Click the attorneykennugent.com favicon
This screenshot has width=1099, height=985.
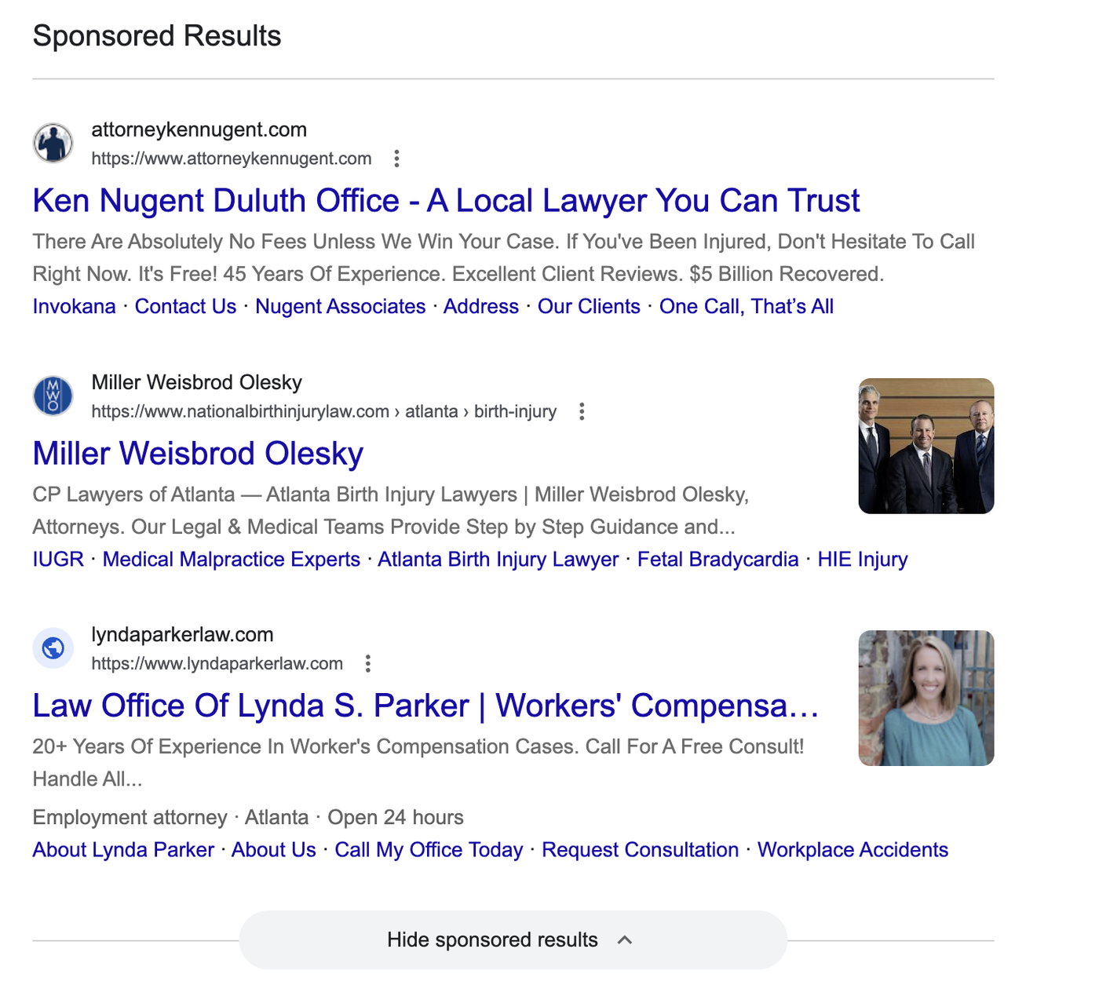pos(53,143)
